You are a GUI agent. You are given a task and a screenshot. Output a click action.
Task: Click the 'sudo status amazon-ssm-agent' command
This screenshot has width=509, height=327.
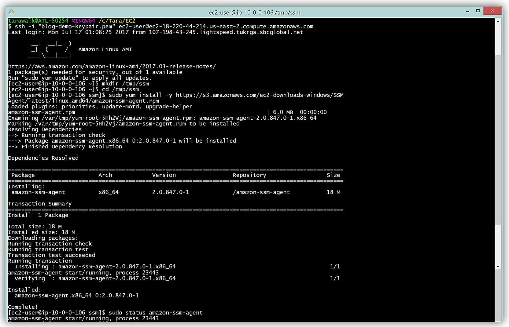tap(156, 313)
